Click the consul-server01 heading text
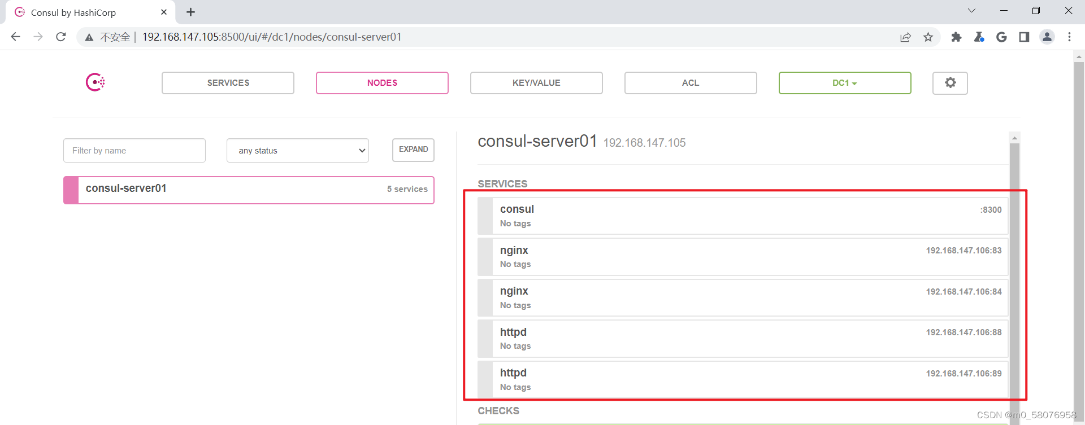This screenshot has width=1085, height=425. click(537, 141)
